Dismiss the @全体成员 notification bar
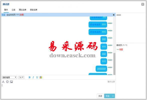Screen dimensions: 147x100 coord(114,15)
